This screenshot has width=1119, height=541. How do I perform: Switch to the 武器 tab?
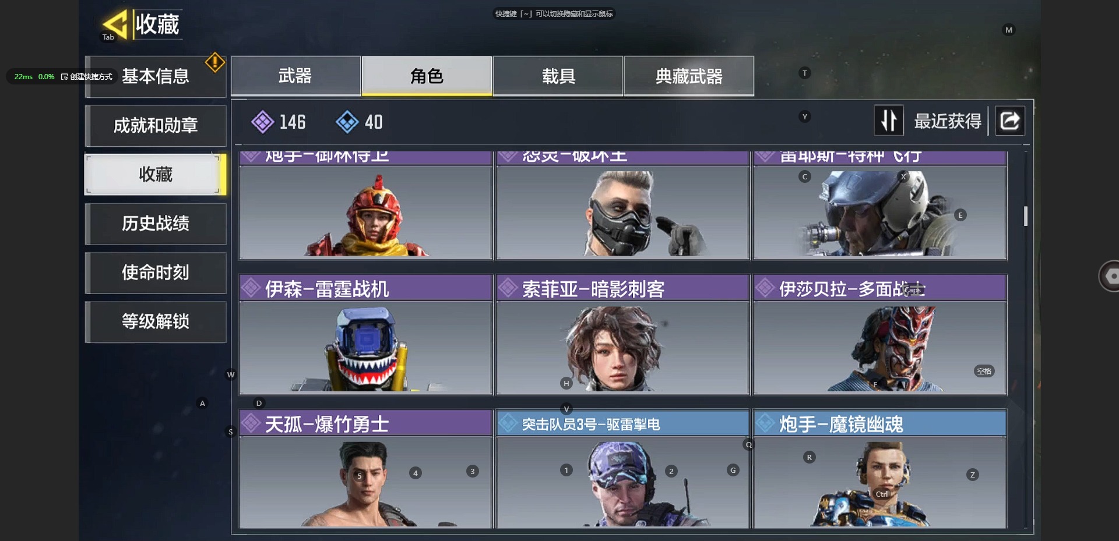click(295, 76)
